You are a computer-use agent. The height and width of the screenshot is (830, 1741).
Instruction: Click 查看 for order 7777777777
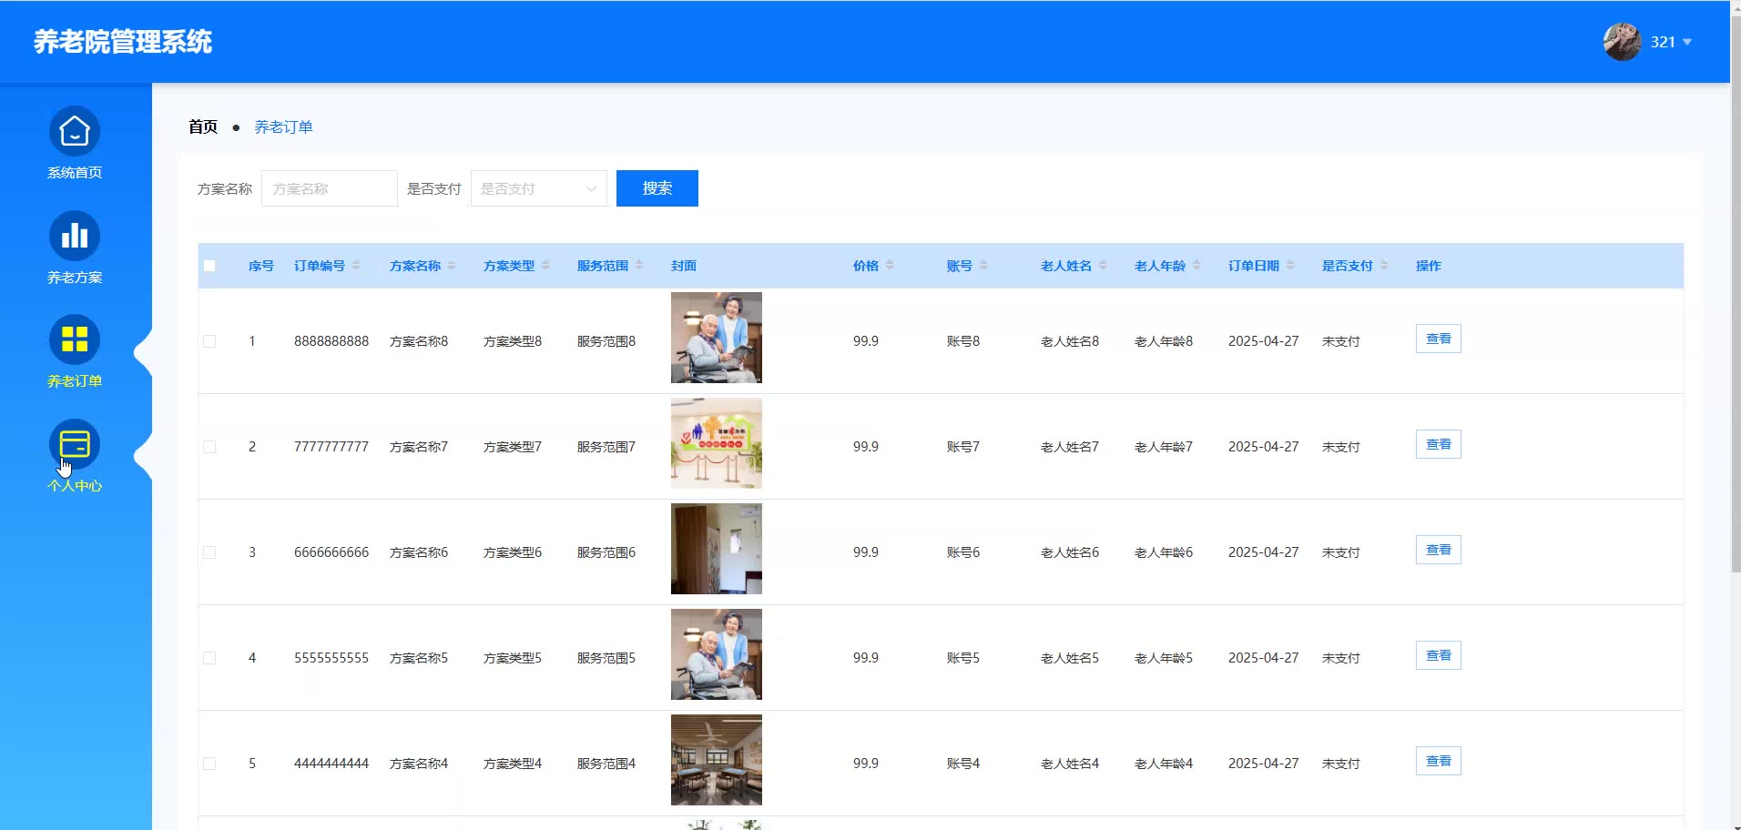pos(1438,444)
